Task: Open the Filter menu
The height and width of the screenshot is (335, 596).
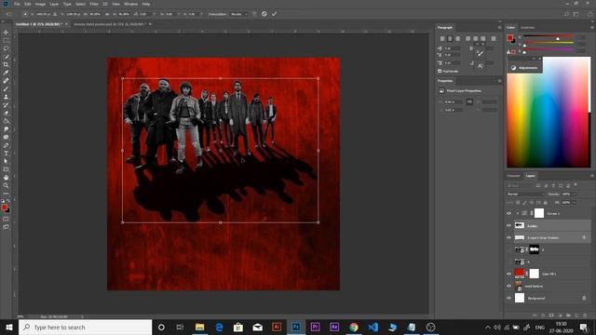Action: (94, 4)
